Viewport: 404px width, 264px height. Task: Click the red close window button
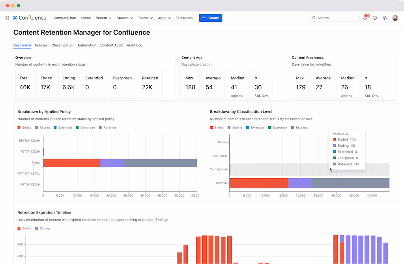pyautogui.click(x=7, y=6)
